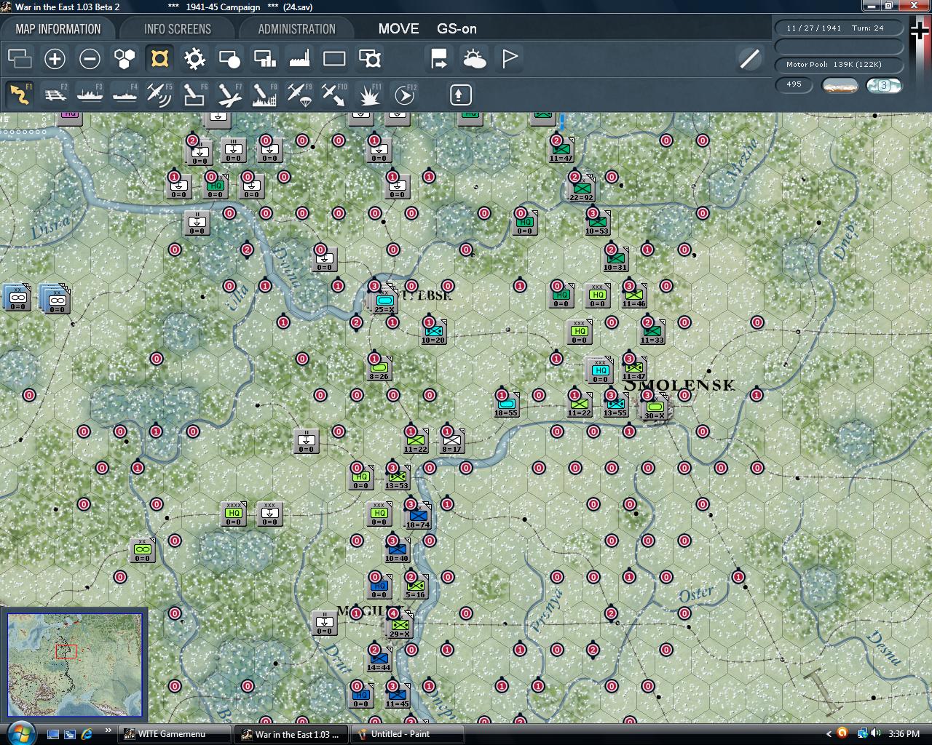Screen dimensions: 932x745
Task: Toggle the rectangle-with-gear overlay icon
Action: click(369, 59)
